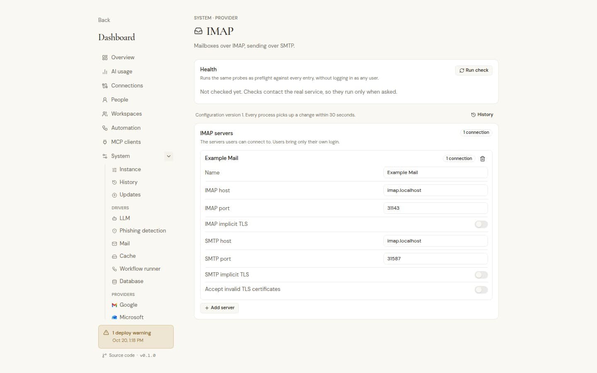The width and height of the screenshot is (597, 373).
Task: Open the Source code link
Action: tap(121, 355)
